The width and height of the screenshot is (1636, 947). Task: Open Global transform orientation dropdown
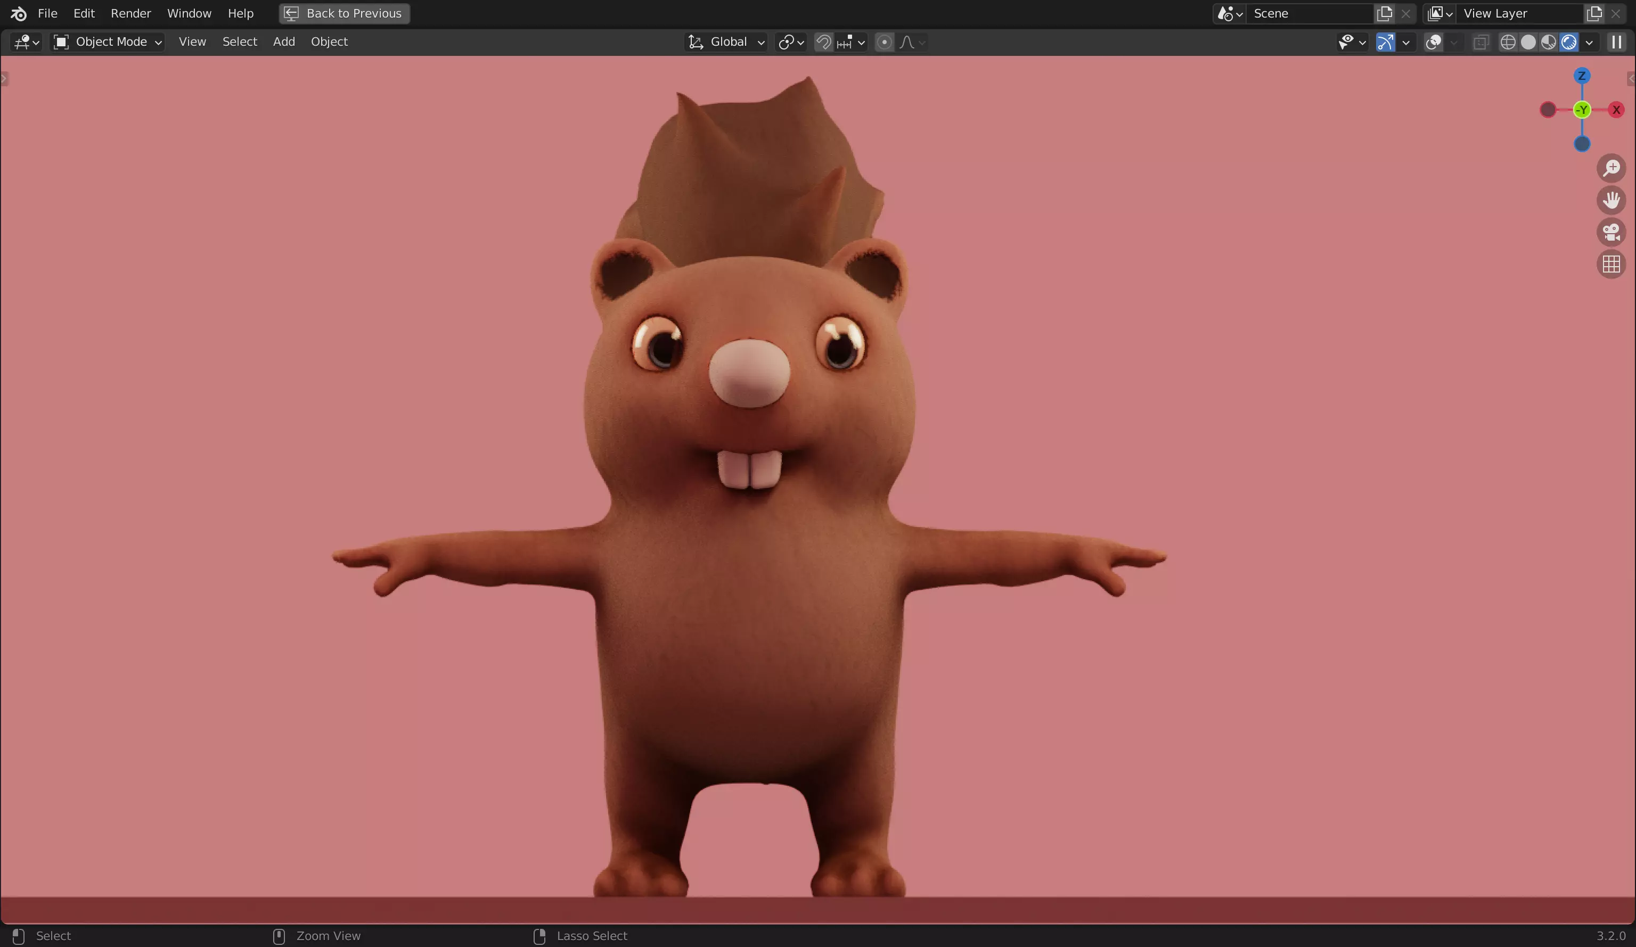(x=726, y=42)
